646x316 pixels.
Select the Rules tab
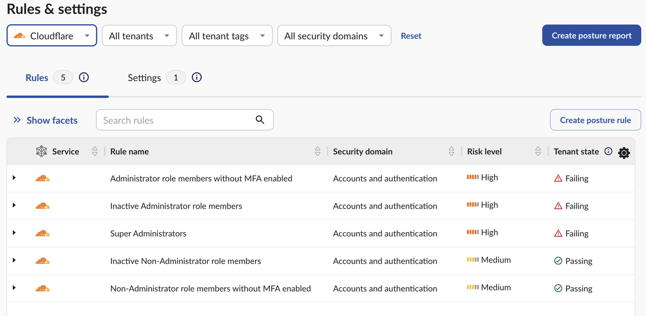(37, 78)
